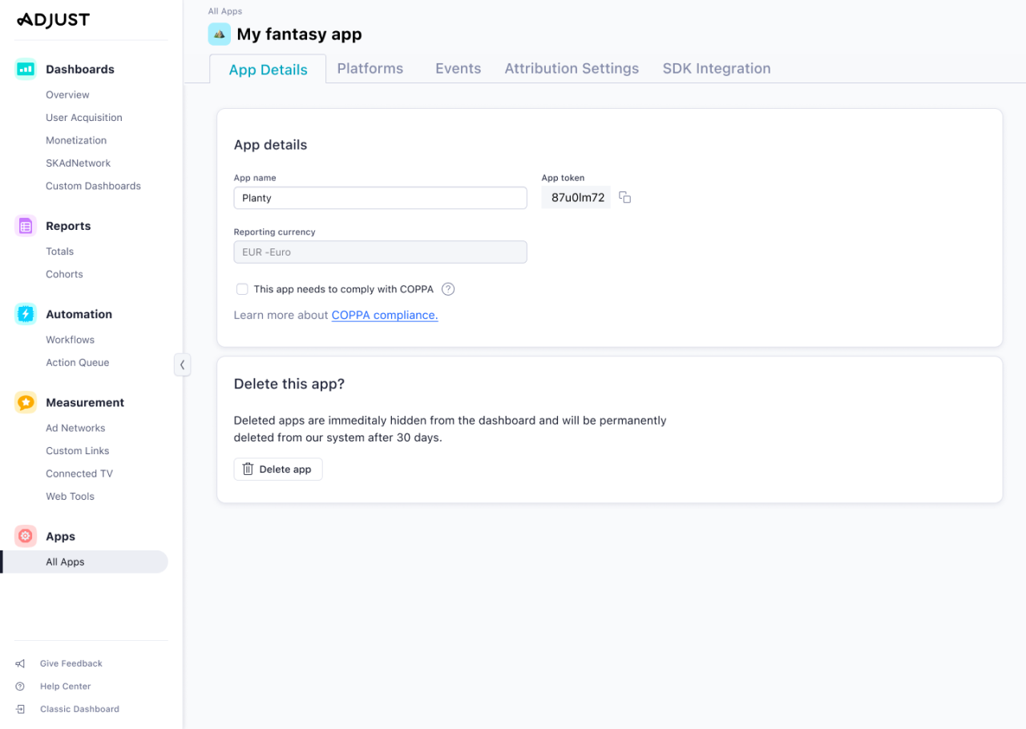This screenshot has height=729, width=1026.
Task: Click the Classic Dashboard exit icon
Action: (x=18, y=709)
